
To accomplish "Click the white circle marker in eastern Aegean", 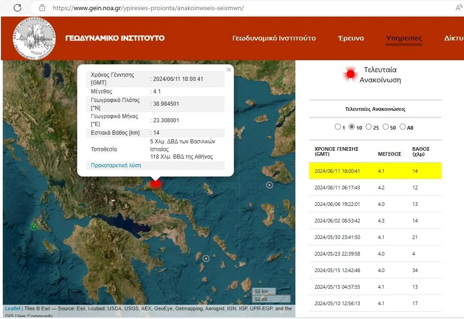I will (269, 185).
